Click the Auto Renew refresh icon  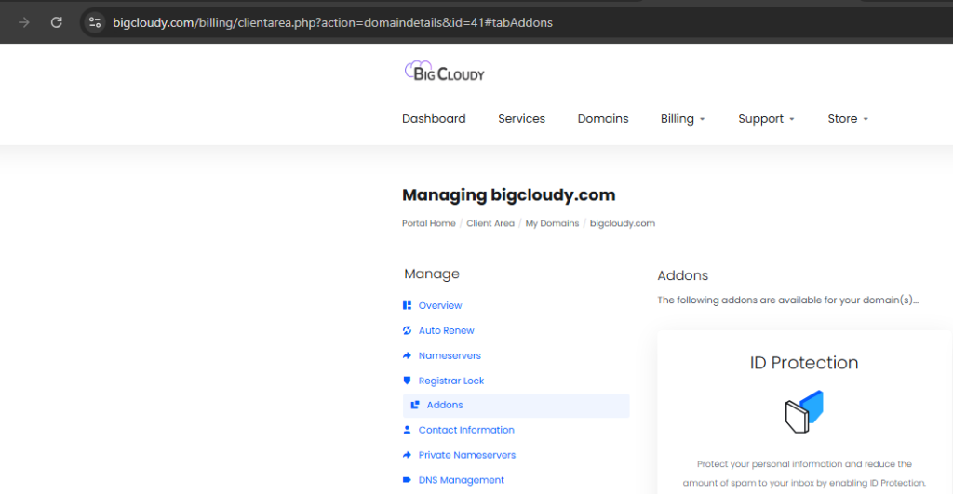407,330
